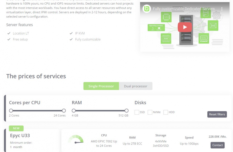The width and height of the screenshot is (233, 152).
Task: Click the CPU chip icon in video thumbnail
Action: tap(166, 17)
